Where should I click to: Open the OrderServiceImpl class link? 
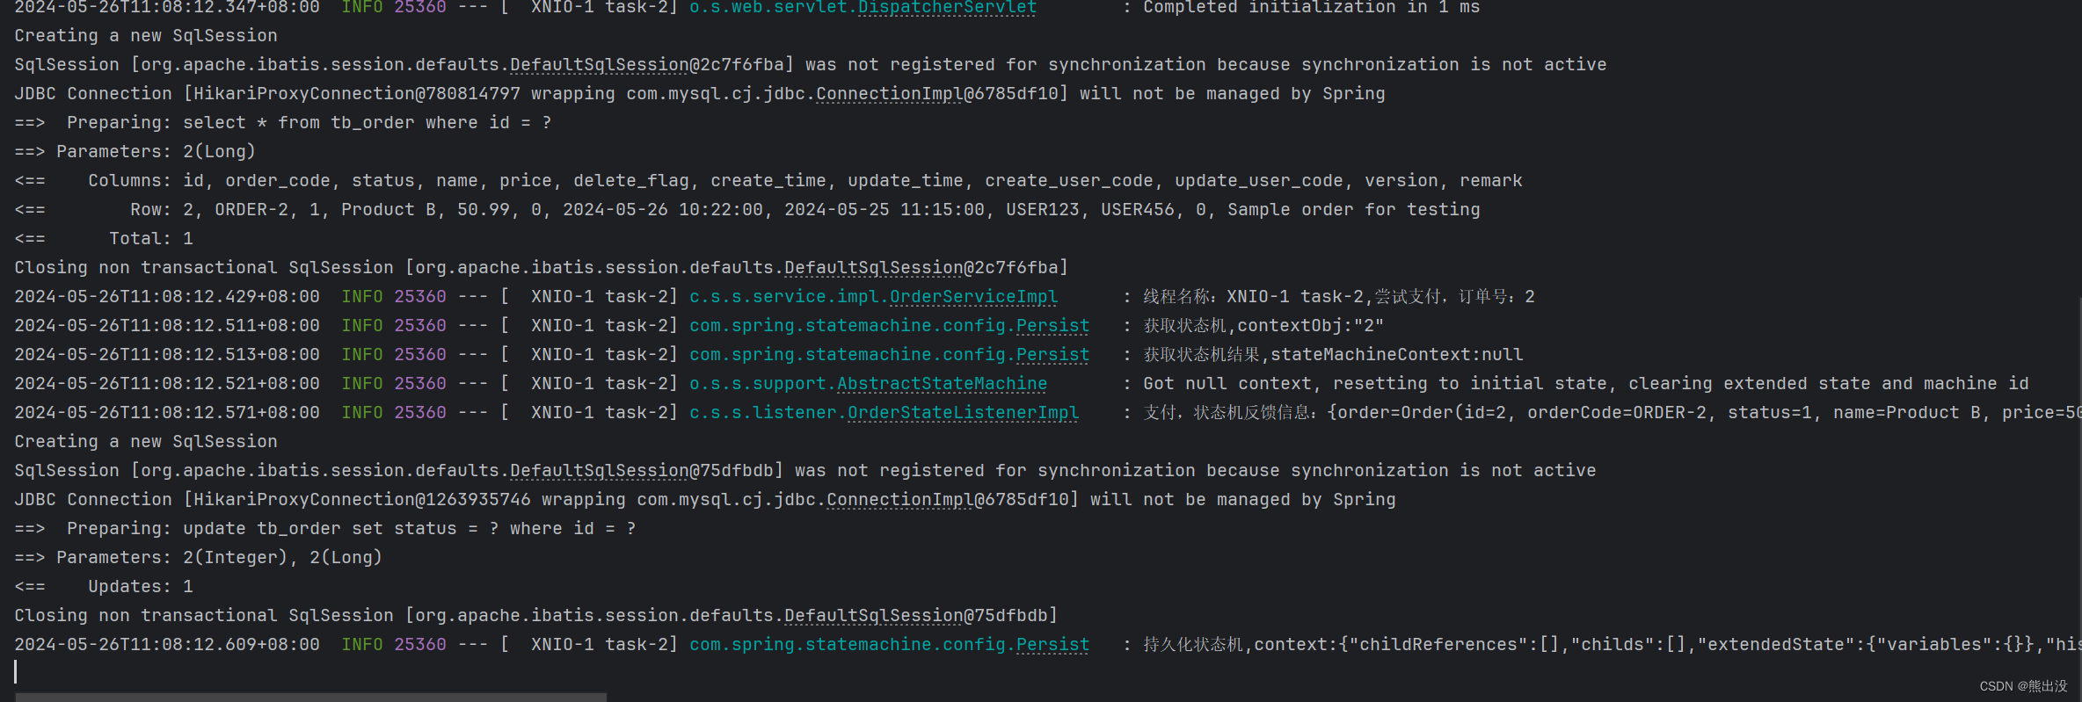[973, 297]
